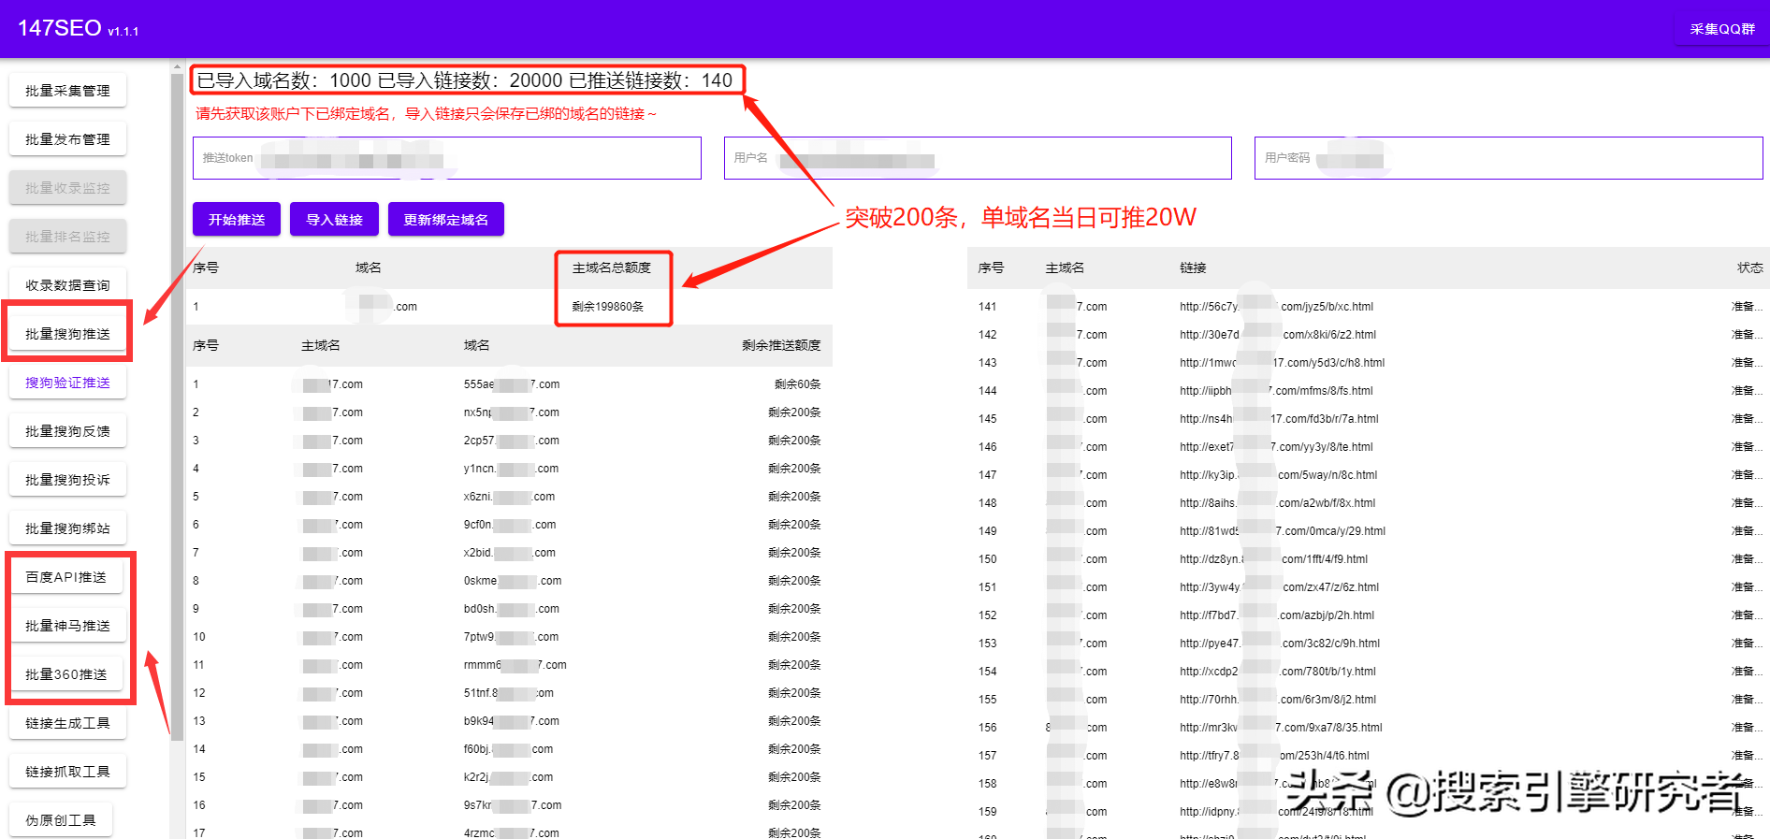Open 批量搜狗绑站 page
Image resolution: width=1770 pixels, height=839 pixels.
click(67, 528)
